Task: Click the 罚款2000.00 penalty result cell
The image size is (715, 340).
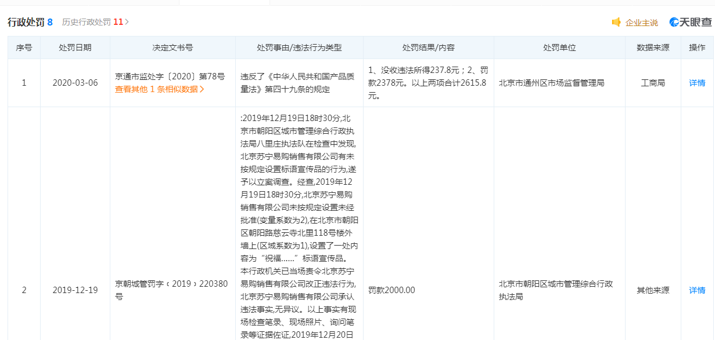Action: [x=391, y=290]
